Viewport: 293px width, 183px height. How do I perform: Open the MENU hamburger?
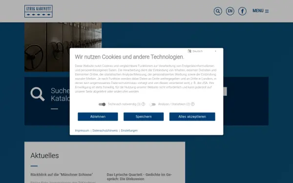tap(261, 11)
